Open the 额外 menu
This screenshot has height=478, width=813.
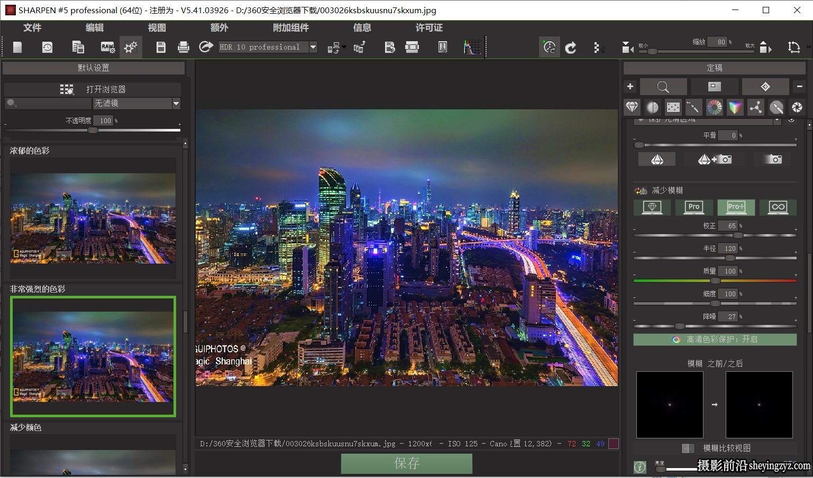pos(220,27)
